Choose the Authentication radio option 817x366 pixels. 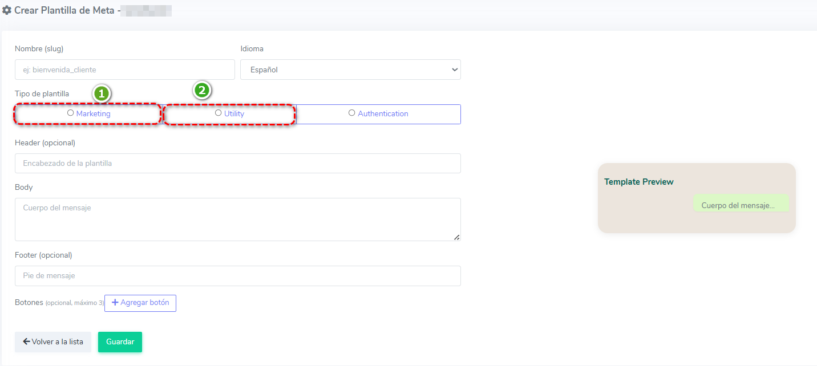click(x=352, y=113)
